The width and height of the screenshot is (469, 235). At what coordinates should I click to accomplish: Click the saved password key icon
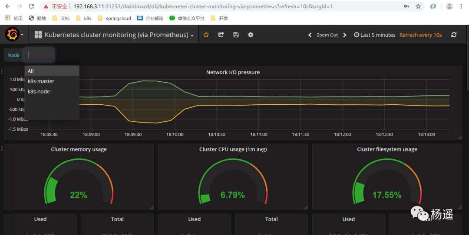[x=406, y=6]
